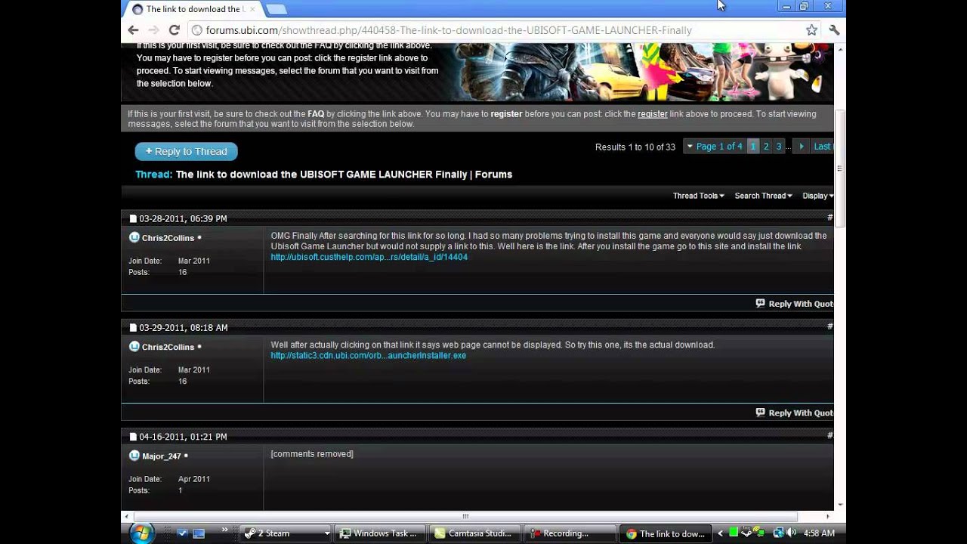
Task: Open the 'Page 1 of 4' page jump dropdown
Action: pos(715,147)
